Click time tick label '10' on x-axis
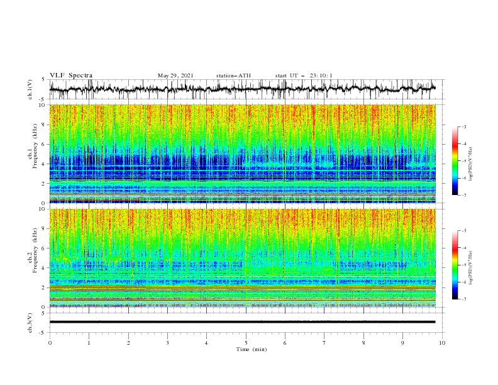Screen dimensions: 498x385 point(442,343)
